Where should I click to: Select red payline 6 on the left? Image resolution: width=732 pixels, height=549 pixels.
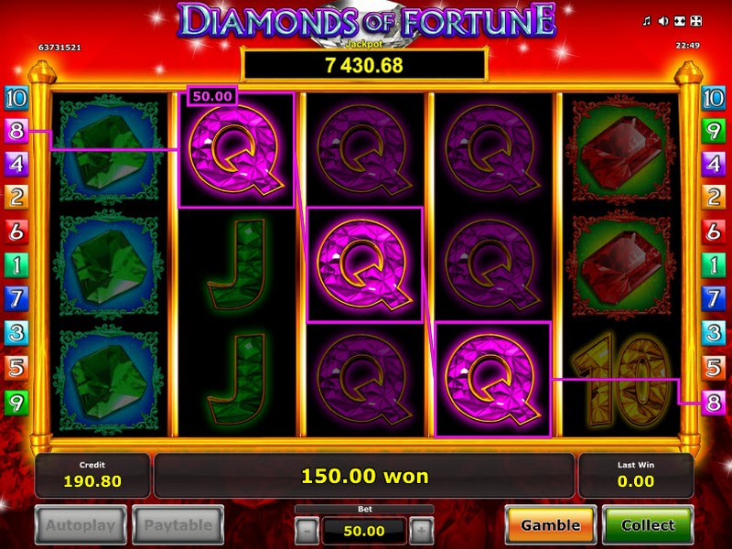click(x=16, y=231)
